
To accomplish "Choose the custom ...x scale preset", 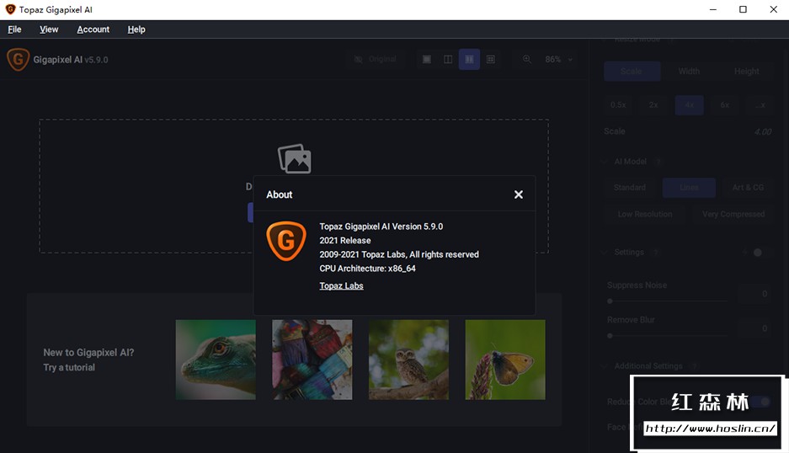I will [x=760, y=105].
